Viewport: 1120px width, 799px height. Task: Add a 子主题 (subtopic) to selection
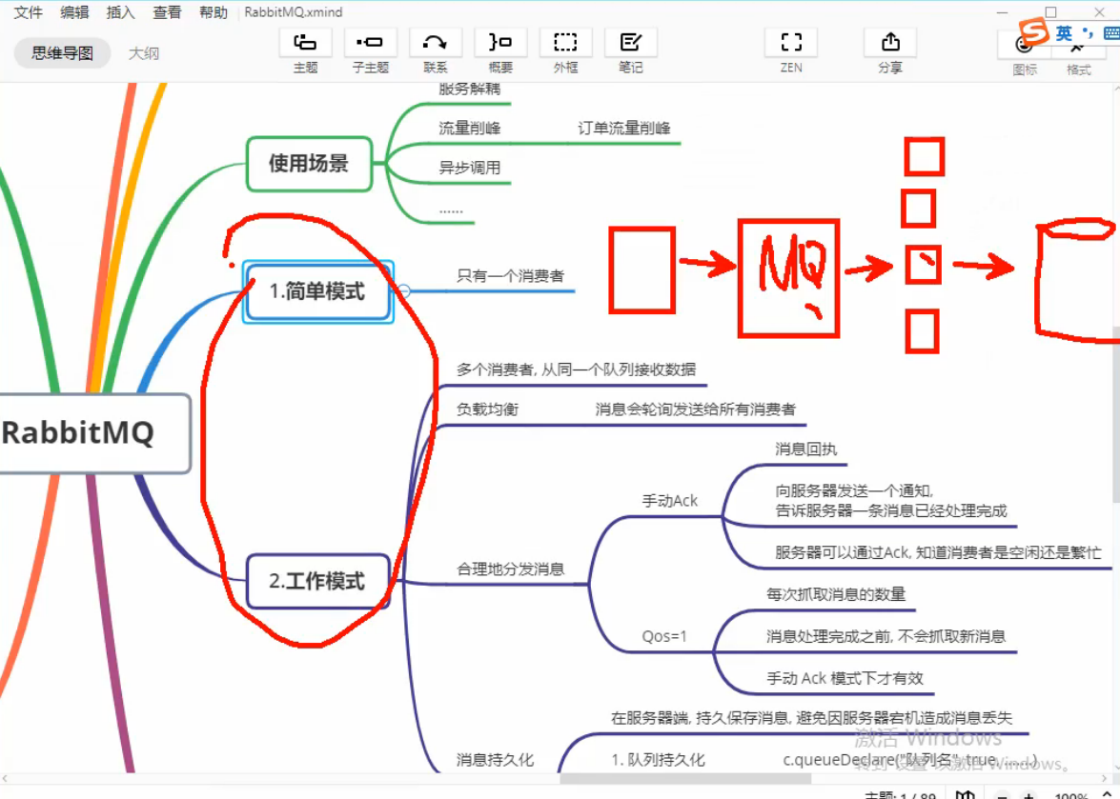[x=370, y=50]
